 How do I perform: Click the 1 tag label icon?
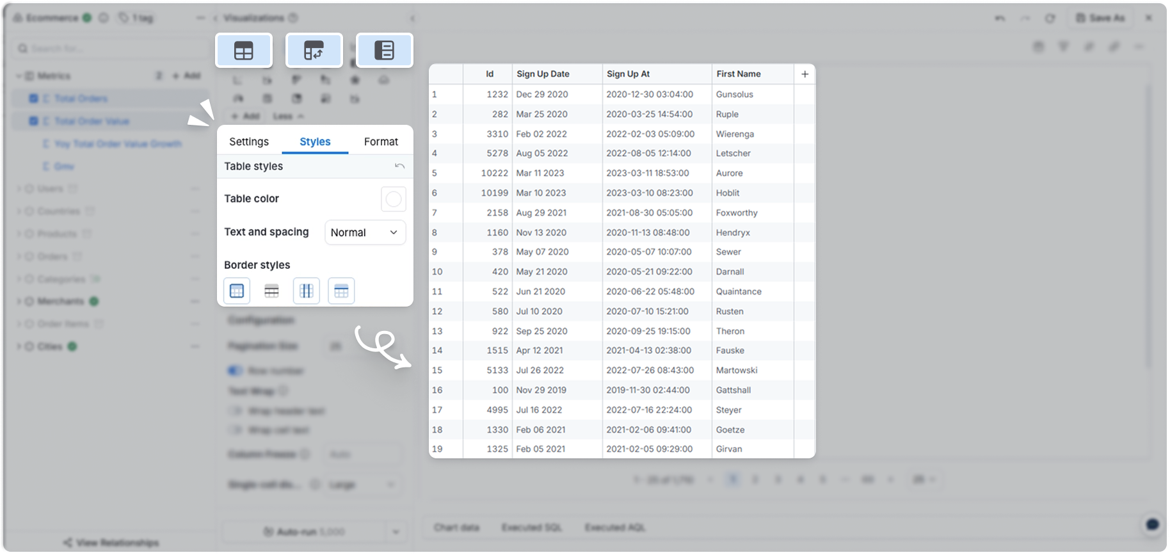(x=124, y=18)
